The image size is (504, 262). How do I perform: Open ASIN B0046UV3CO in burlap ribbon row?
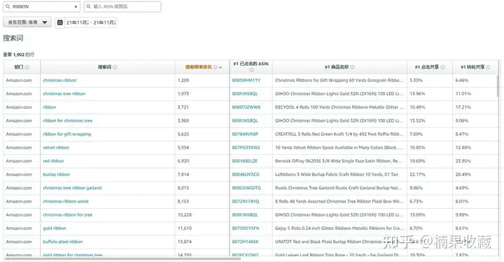pos(246,174)
